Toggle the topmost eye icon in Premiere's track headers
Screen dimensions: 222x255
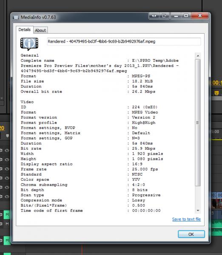[7, 150]
